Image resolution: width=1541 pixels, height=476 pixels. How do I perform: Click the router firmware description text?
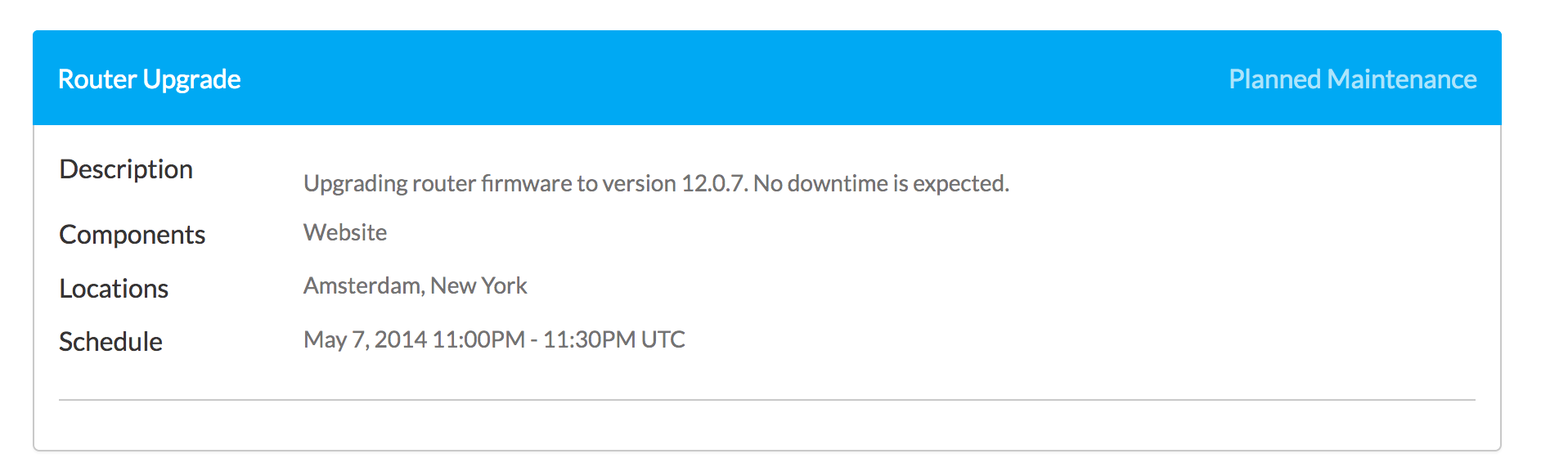pyautogui.click(x=656, y=183)
